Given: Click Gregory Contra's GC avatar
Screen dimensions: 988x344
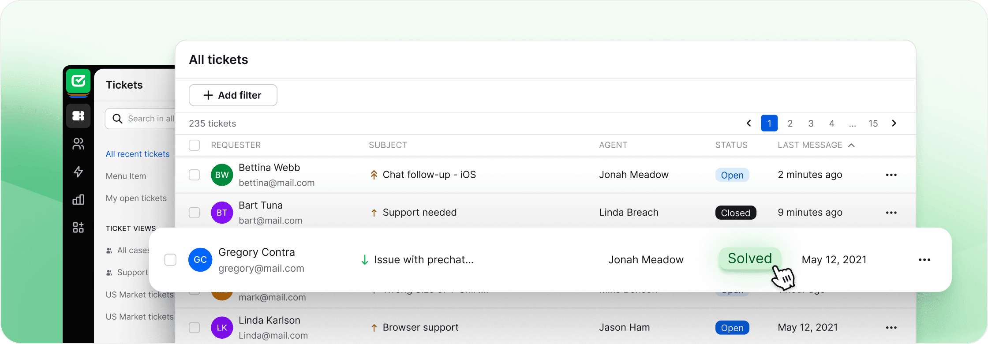Looking at the screenshot, I should (200, 260).
